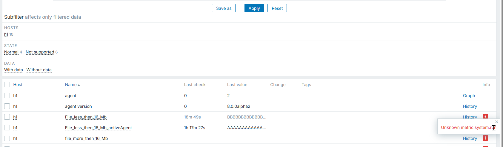Toggle checkbox for File_less_then_16_Mb_activeAgent row

point(7,128)
